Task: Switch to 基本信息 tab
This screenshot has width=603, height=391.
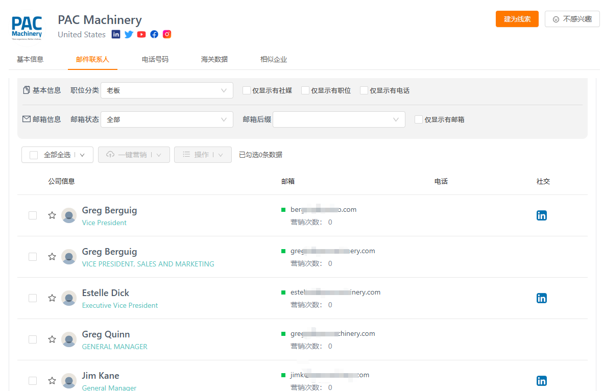Action: coord(30,59)
